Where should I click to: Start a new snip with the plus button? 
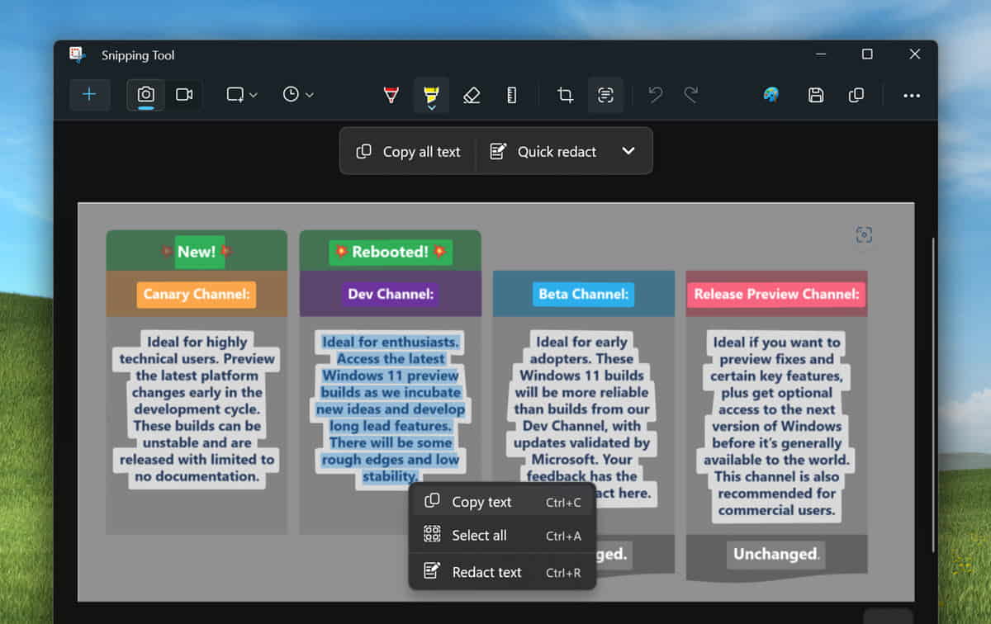[89, 95]
